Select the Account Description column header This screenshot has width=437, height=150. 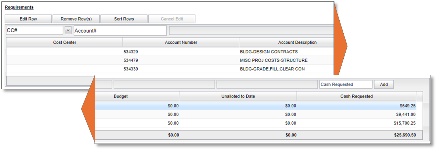point(297,43)
